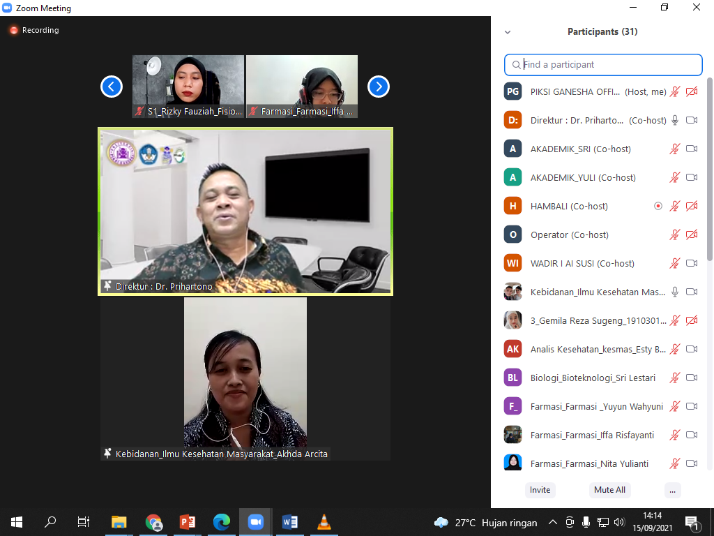Viewport: 714px width, 536px height.
Task: Click the muted mic icon beside AKADEMIK_SRI
Action: click(x=675, y=149)
